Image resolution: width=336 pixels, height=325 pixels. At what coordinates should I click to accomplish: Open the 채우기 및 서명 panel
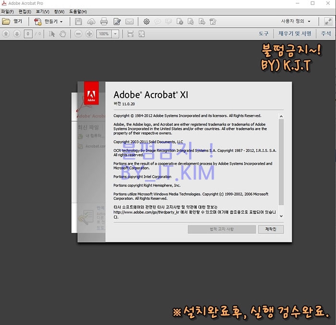pyautogui.click(x=295, y=34)
